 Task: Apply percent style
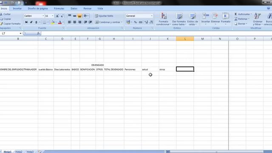[x=135, y=22]
